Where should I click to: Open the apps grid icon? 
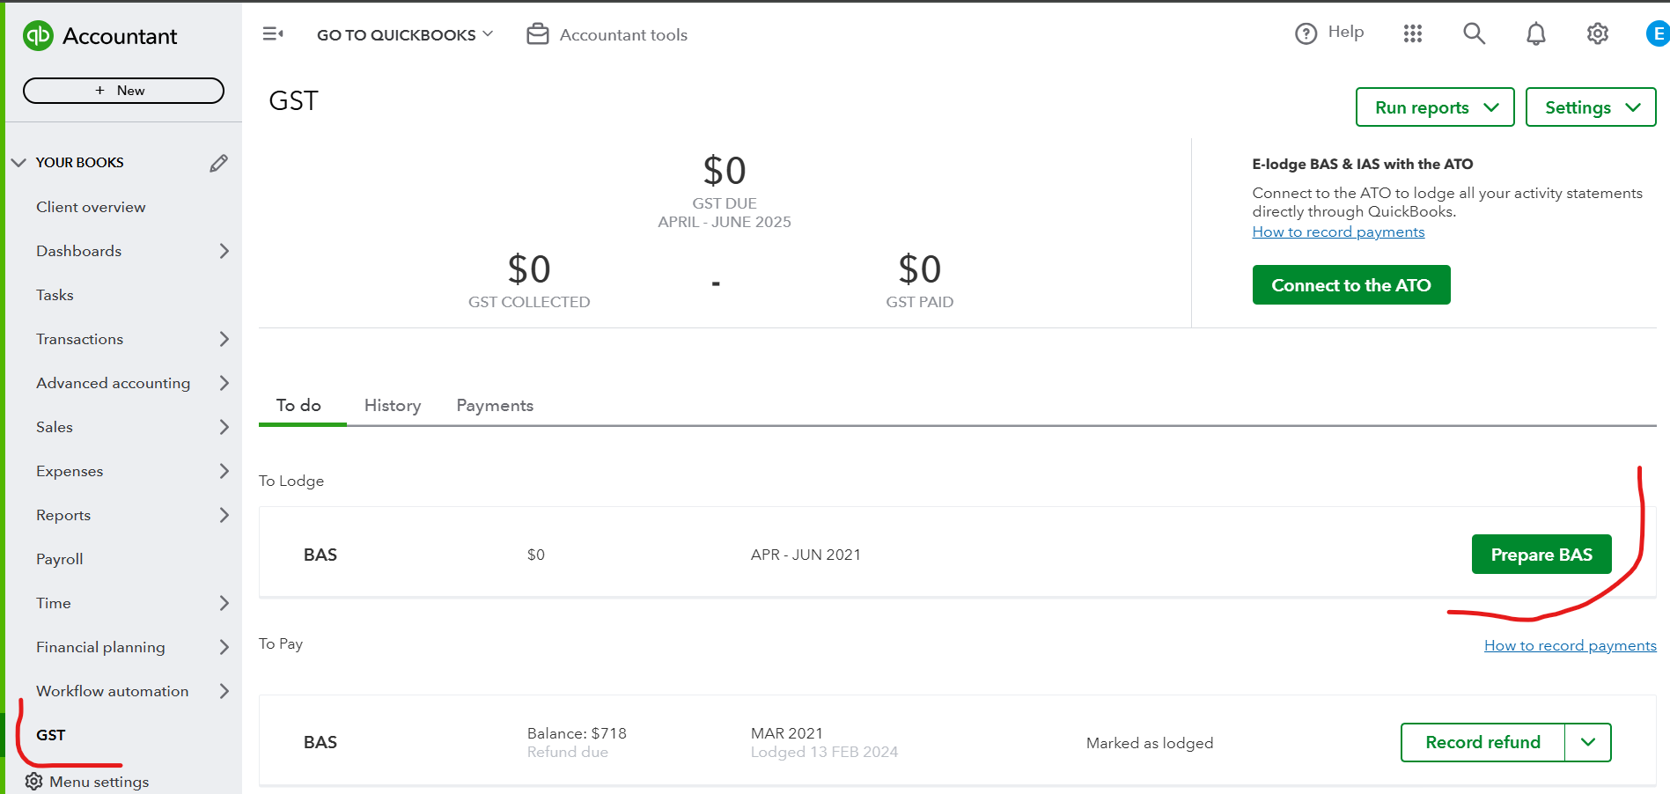tap(1413, 33)
